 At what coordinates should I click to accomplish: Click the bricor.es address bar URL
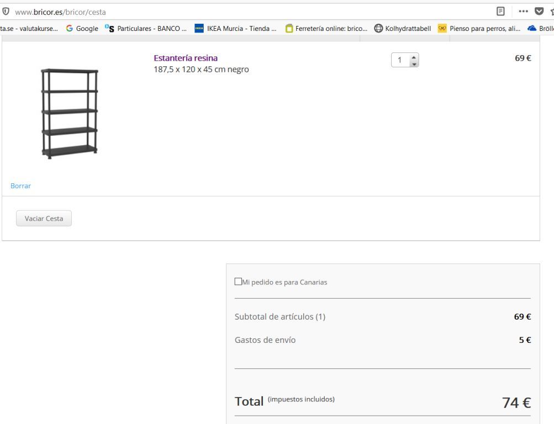(x=60, y=12)
